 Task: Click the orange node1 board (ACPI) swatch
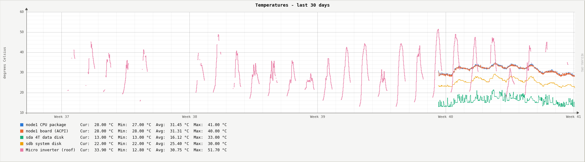point(22,131)
